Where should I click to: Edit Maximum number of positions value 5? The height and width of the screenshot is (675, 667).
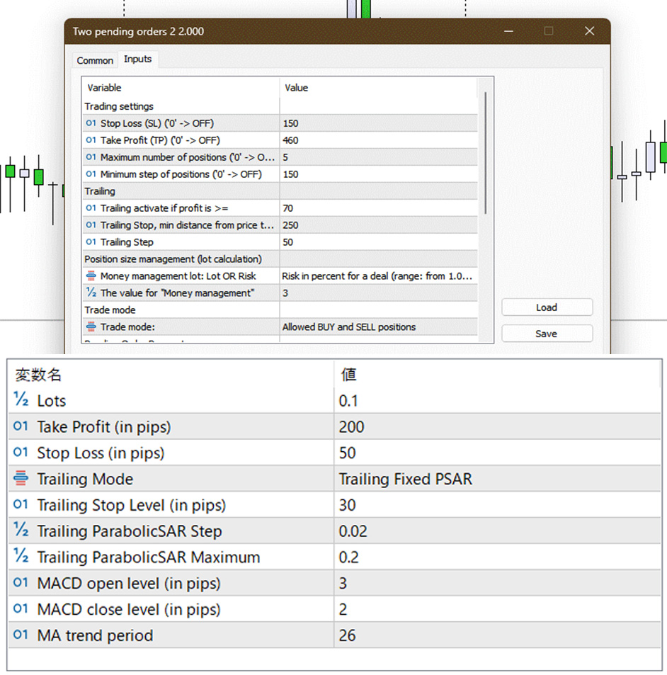pos(379,157)
